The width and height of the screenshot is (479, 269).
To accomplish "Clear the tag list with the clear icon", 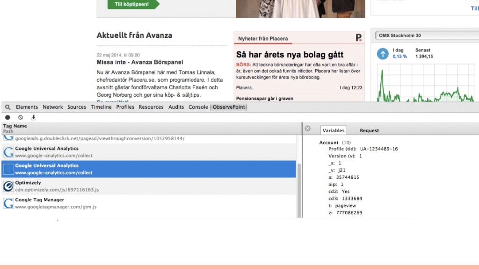I will coord(21,117).
